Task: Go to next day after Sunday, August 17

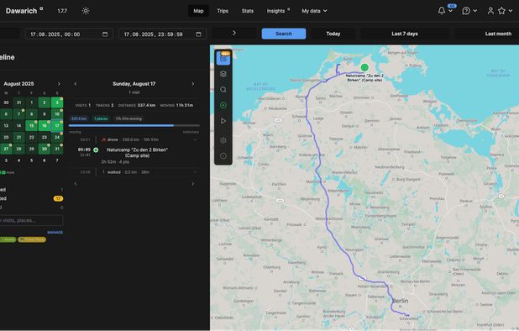Action: pos(192,84)
